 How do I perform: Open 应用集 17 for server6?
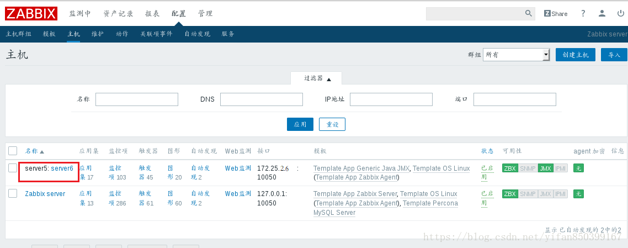[86, 173]
